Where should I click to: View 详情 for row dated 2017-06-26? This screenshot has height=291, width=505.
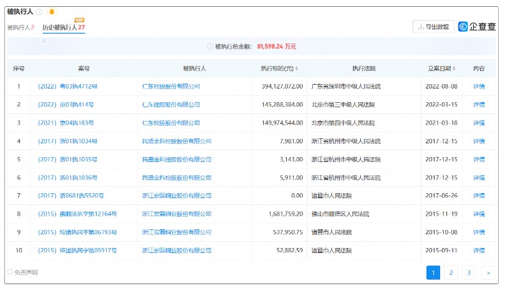coord(479,196)
